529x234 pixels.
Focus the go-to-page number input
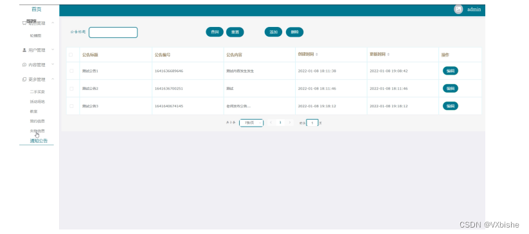click(312, 123)
